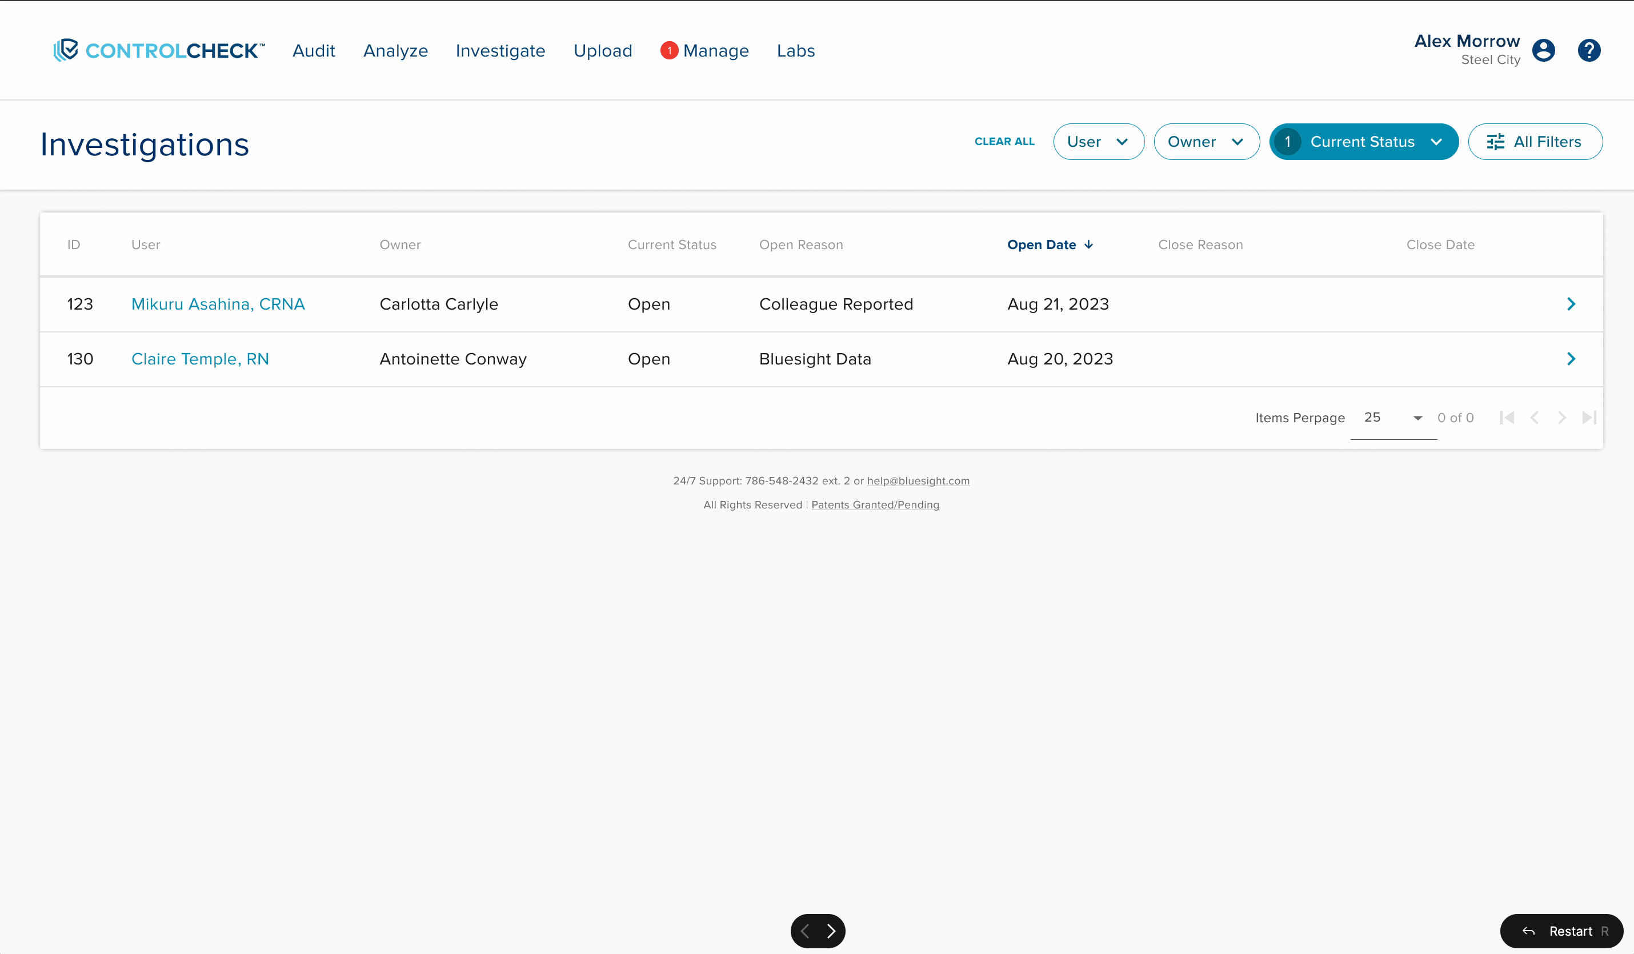Open row 123 details chevron arrow

point(1571,304)
